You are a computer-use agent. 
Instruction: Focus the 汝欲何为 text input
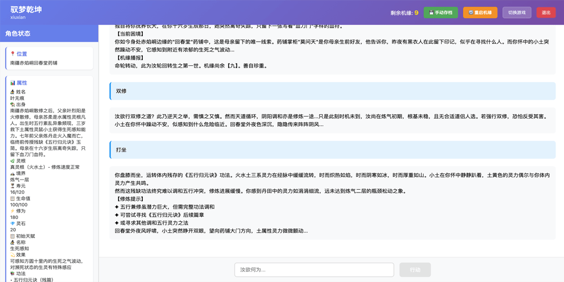coord(314,270)
